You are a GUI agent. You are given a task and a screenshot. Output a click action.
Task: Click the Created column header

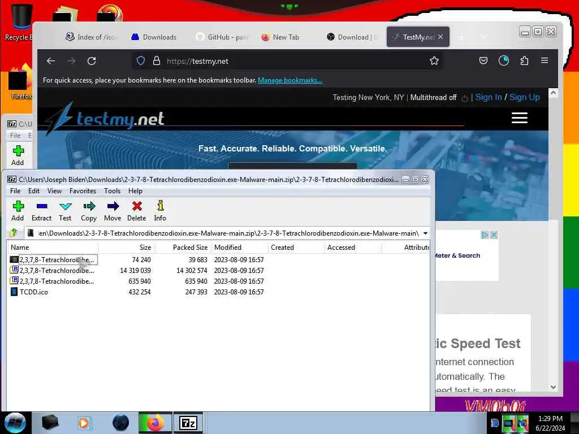pyautogui.click(x=296, y=248)
